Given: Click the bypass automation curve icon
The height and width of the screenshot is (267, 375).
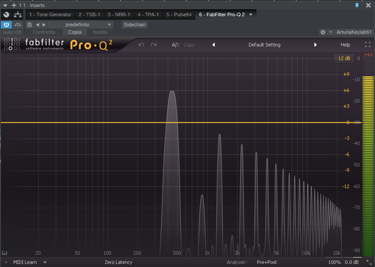Looking at the screenshot, I should (x=18, y=25).
